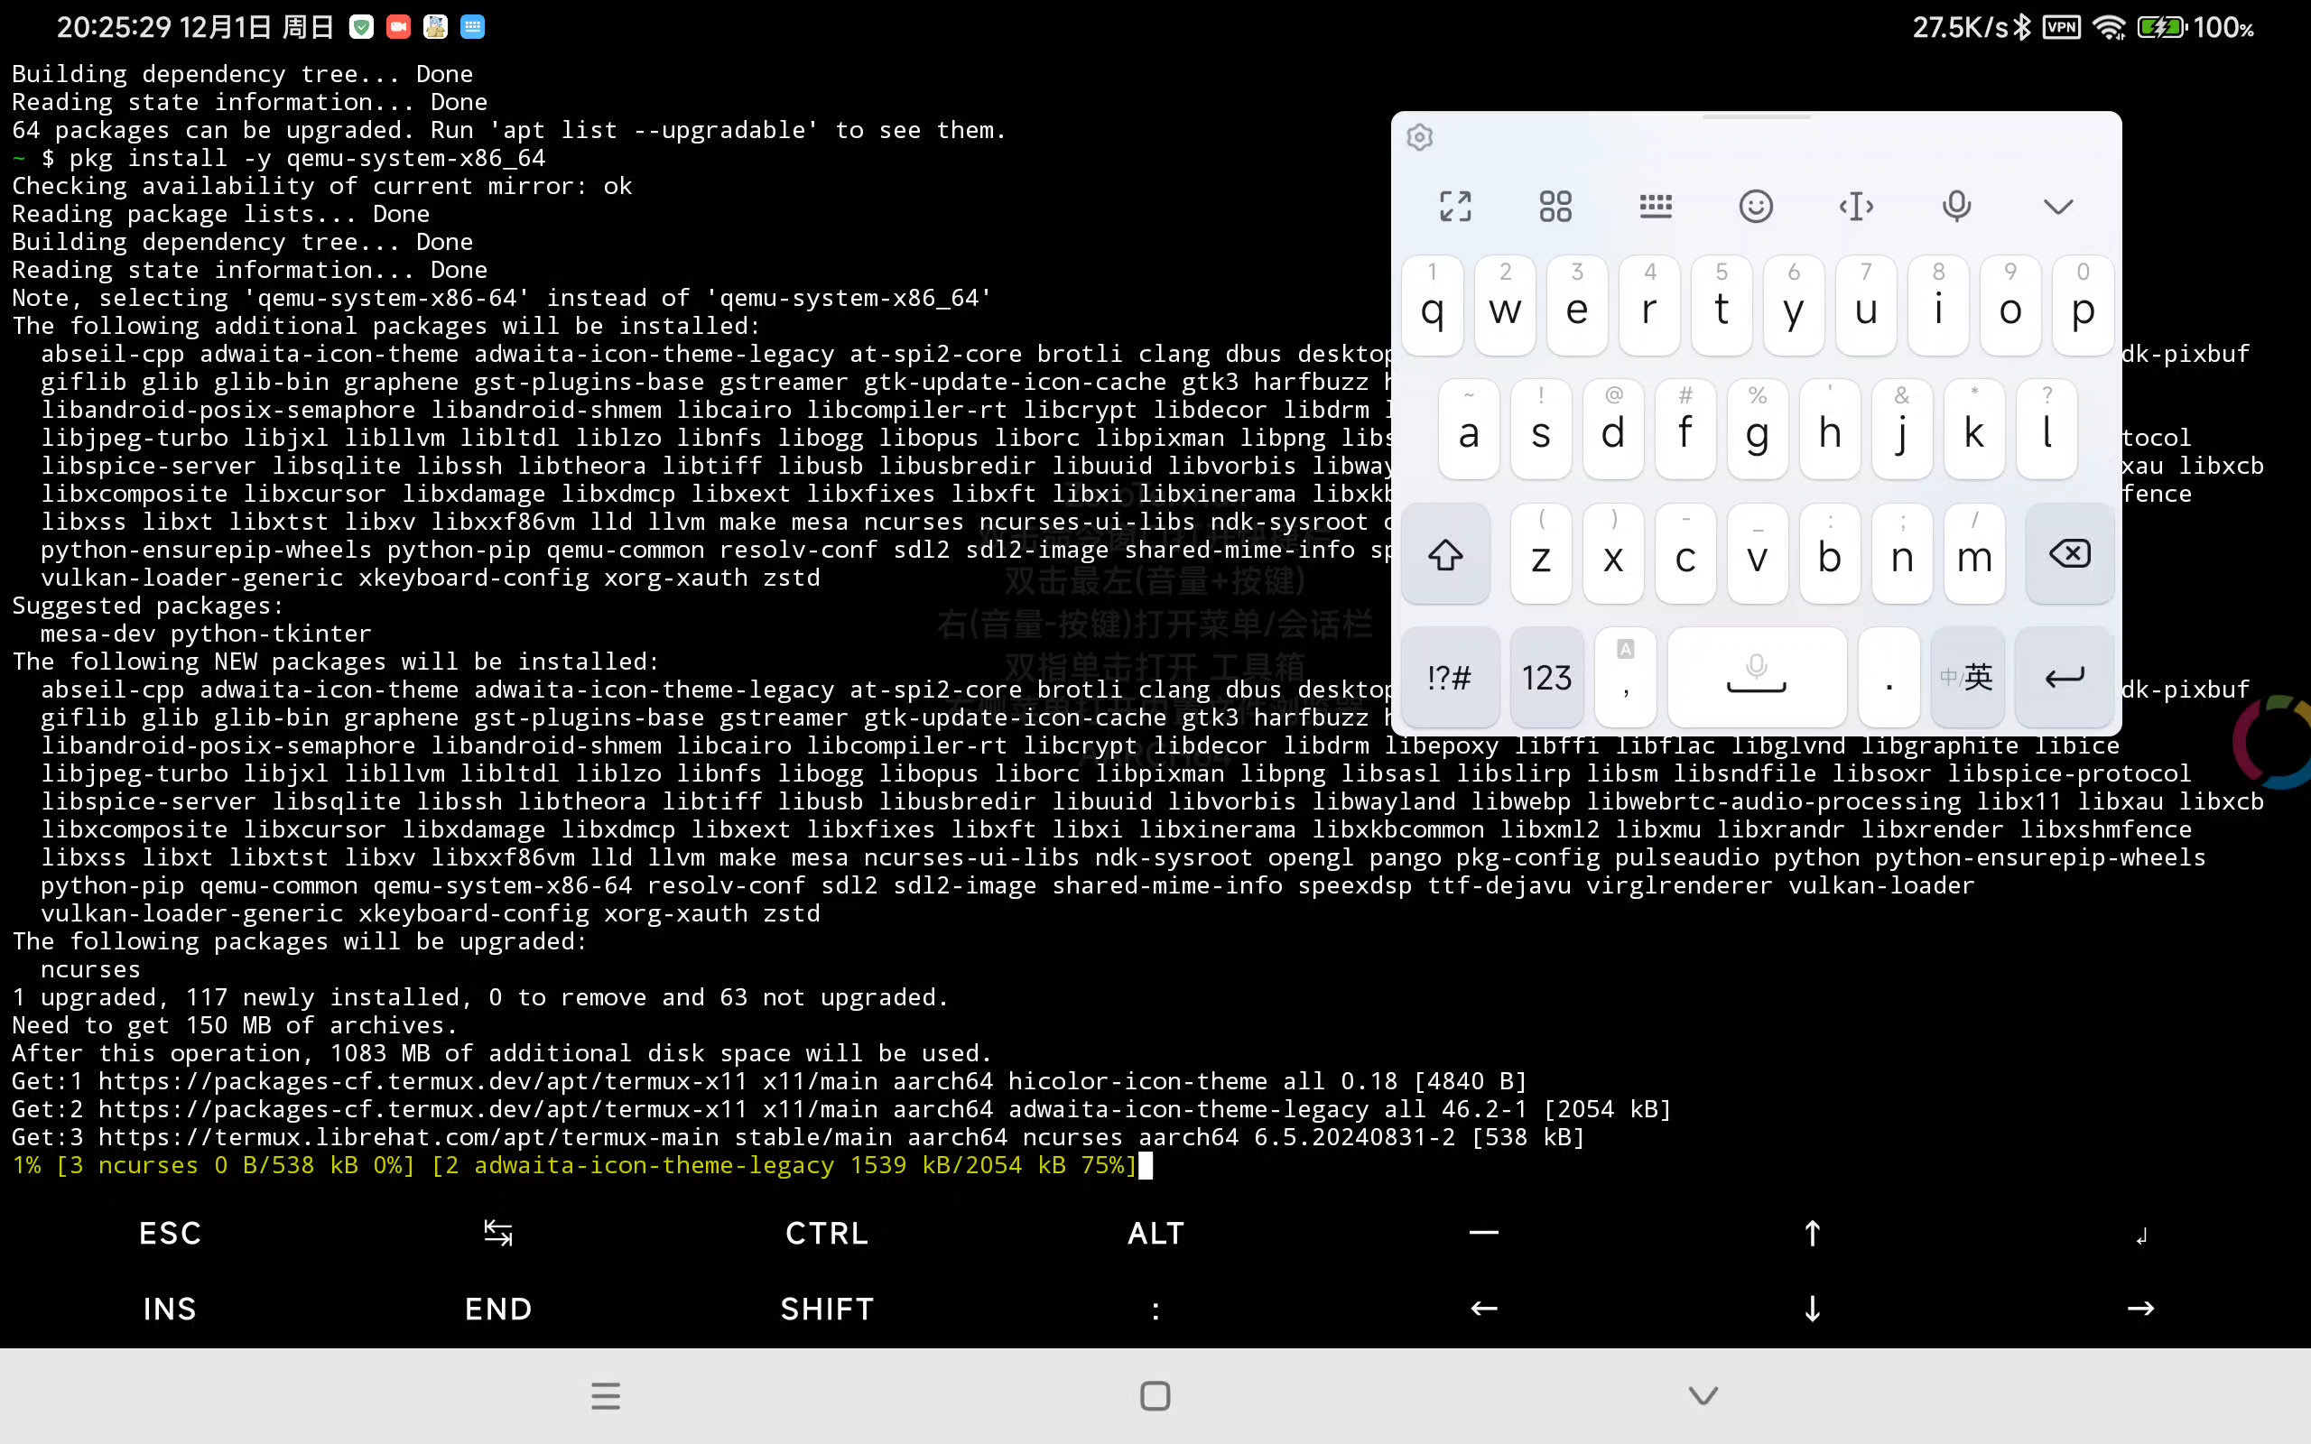
Task: Tap the yellow photo status bar icon
Action: pyautogui.click(x=435, y=27)
